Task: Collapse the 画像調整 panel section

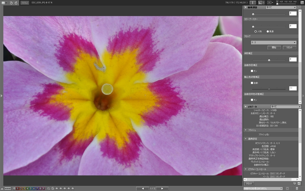Action: coord(245,7)
